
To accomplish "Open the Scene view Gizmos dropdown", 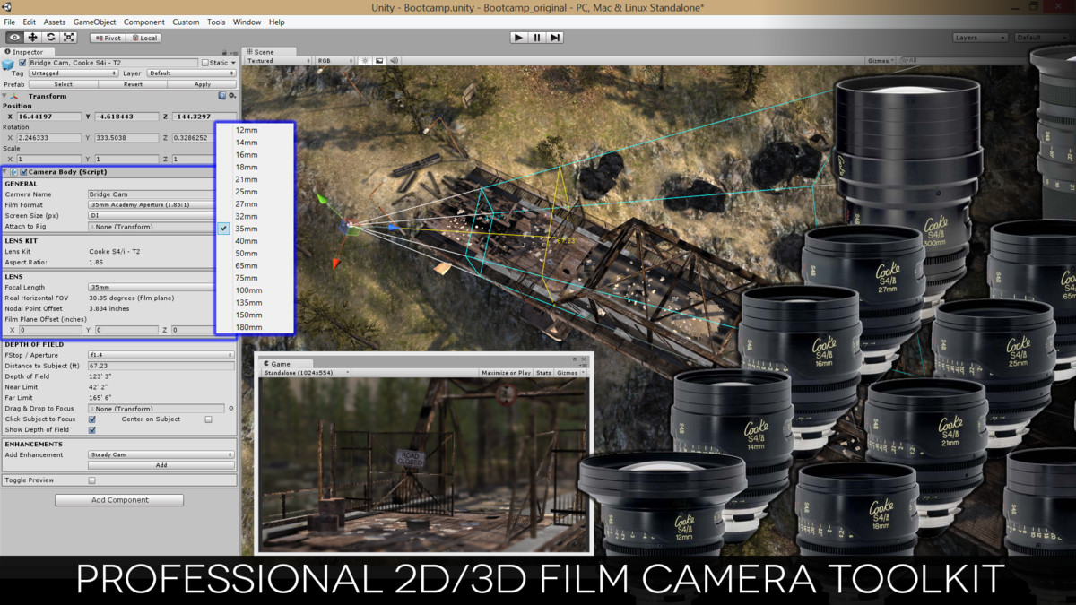I will pos(880,61).
